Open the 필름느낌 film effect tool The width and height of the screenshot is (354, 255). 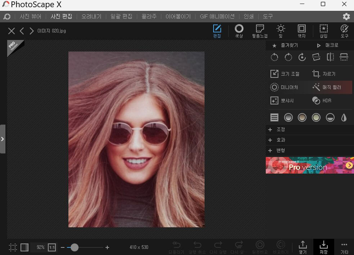pyautogui.click(x=260, y=31)
